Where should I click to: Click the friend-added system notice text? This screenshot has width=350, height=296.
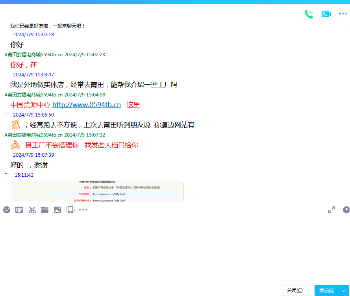pos(47,26)
